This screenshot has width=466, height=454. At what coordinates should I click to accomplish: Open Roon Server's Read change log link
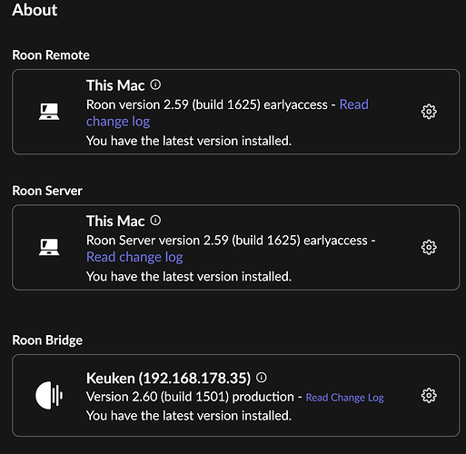(x=134, y=257)
